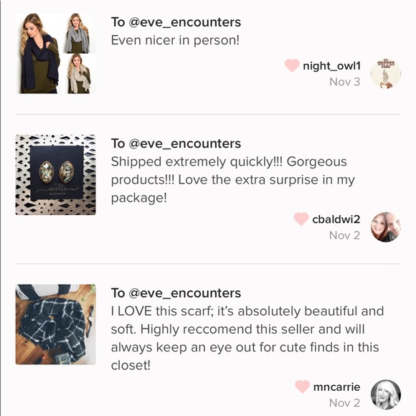View the plaid scarf listing image
The width and height of the screenshot is (416, 416).
pyautogui.click(x=55, y=324)
